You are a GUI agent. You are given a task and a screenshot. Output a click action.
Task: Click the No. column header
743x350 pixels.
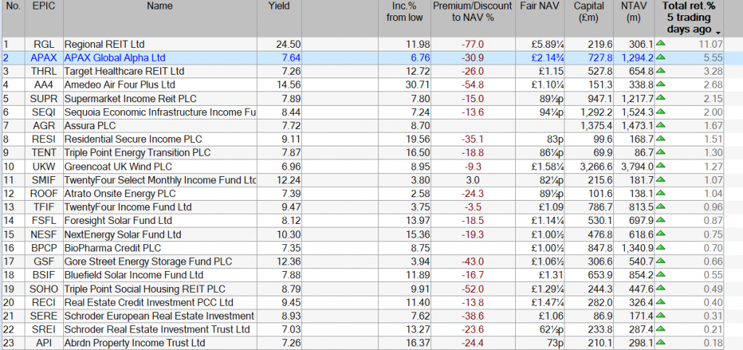13,18
